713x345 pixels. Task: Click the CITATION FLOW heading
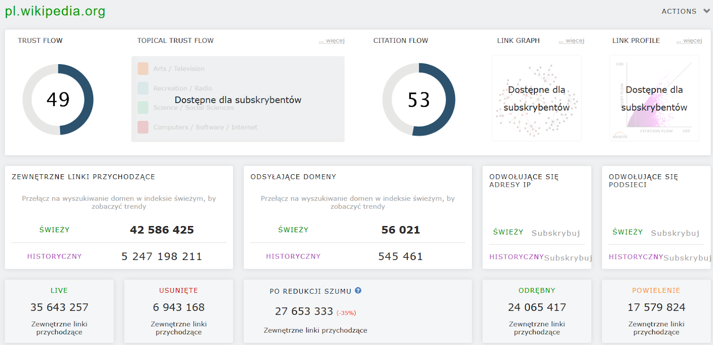(401, 41)
